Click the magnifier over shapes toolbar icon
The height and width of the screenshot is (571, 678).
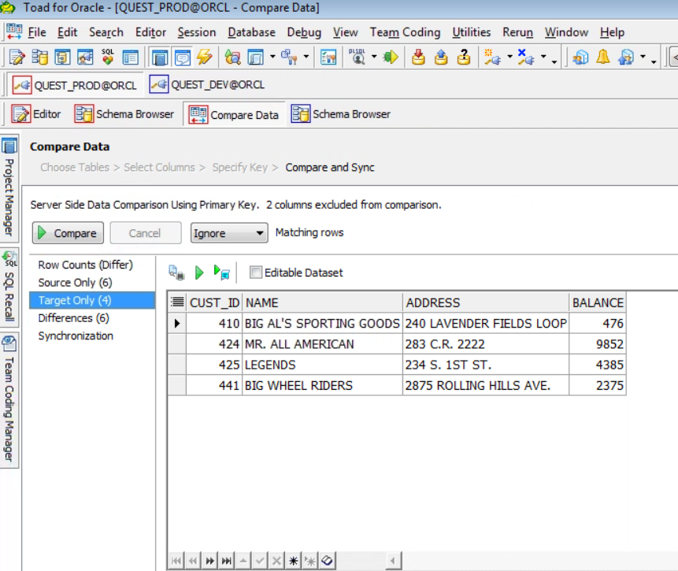pyautogui.click(x=233, y=57)
